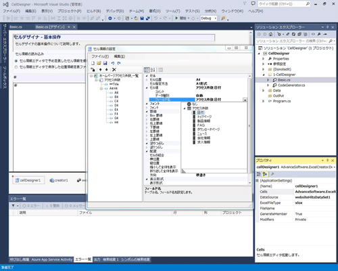The image size is (338, 271).
Task: Select the FAQ field in dropdown list
Action: click(x=201, y=125)
